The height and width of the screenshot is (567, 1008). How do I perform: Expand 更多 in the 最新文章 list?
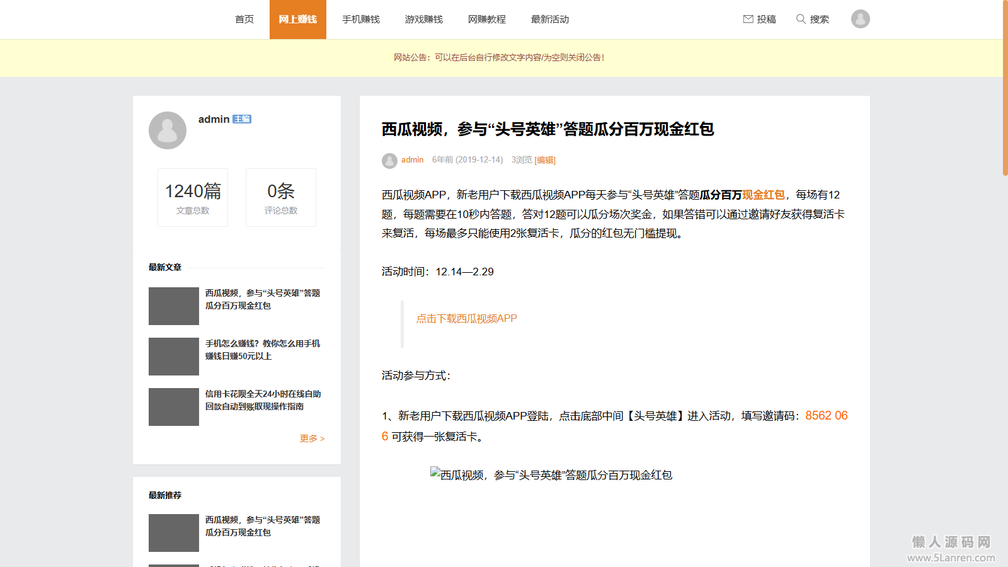[x=312, y=438]
